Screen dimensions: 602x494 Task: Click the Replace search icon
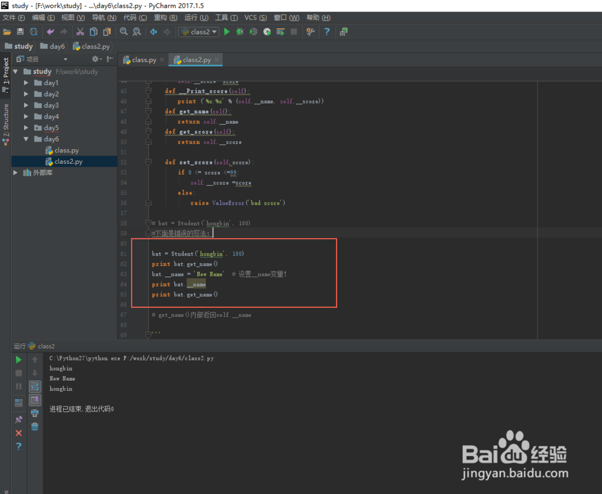coord(137,32)
